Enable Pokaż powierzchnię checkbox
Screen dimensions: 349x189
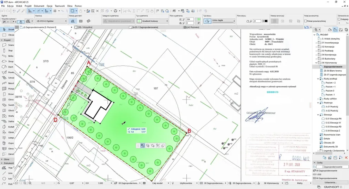pos(306,21)
